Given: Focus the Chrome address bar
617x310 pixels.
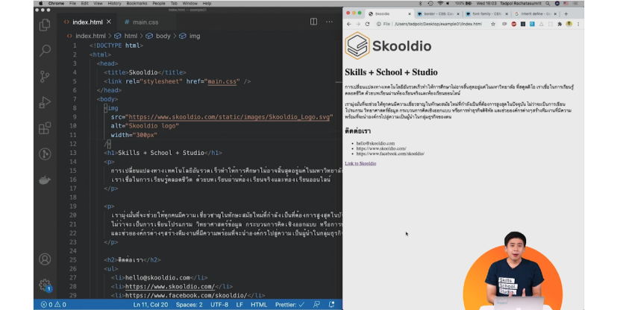Looking at the screenshot, I should [x=438, y=24].
